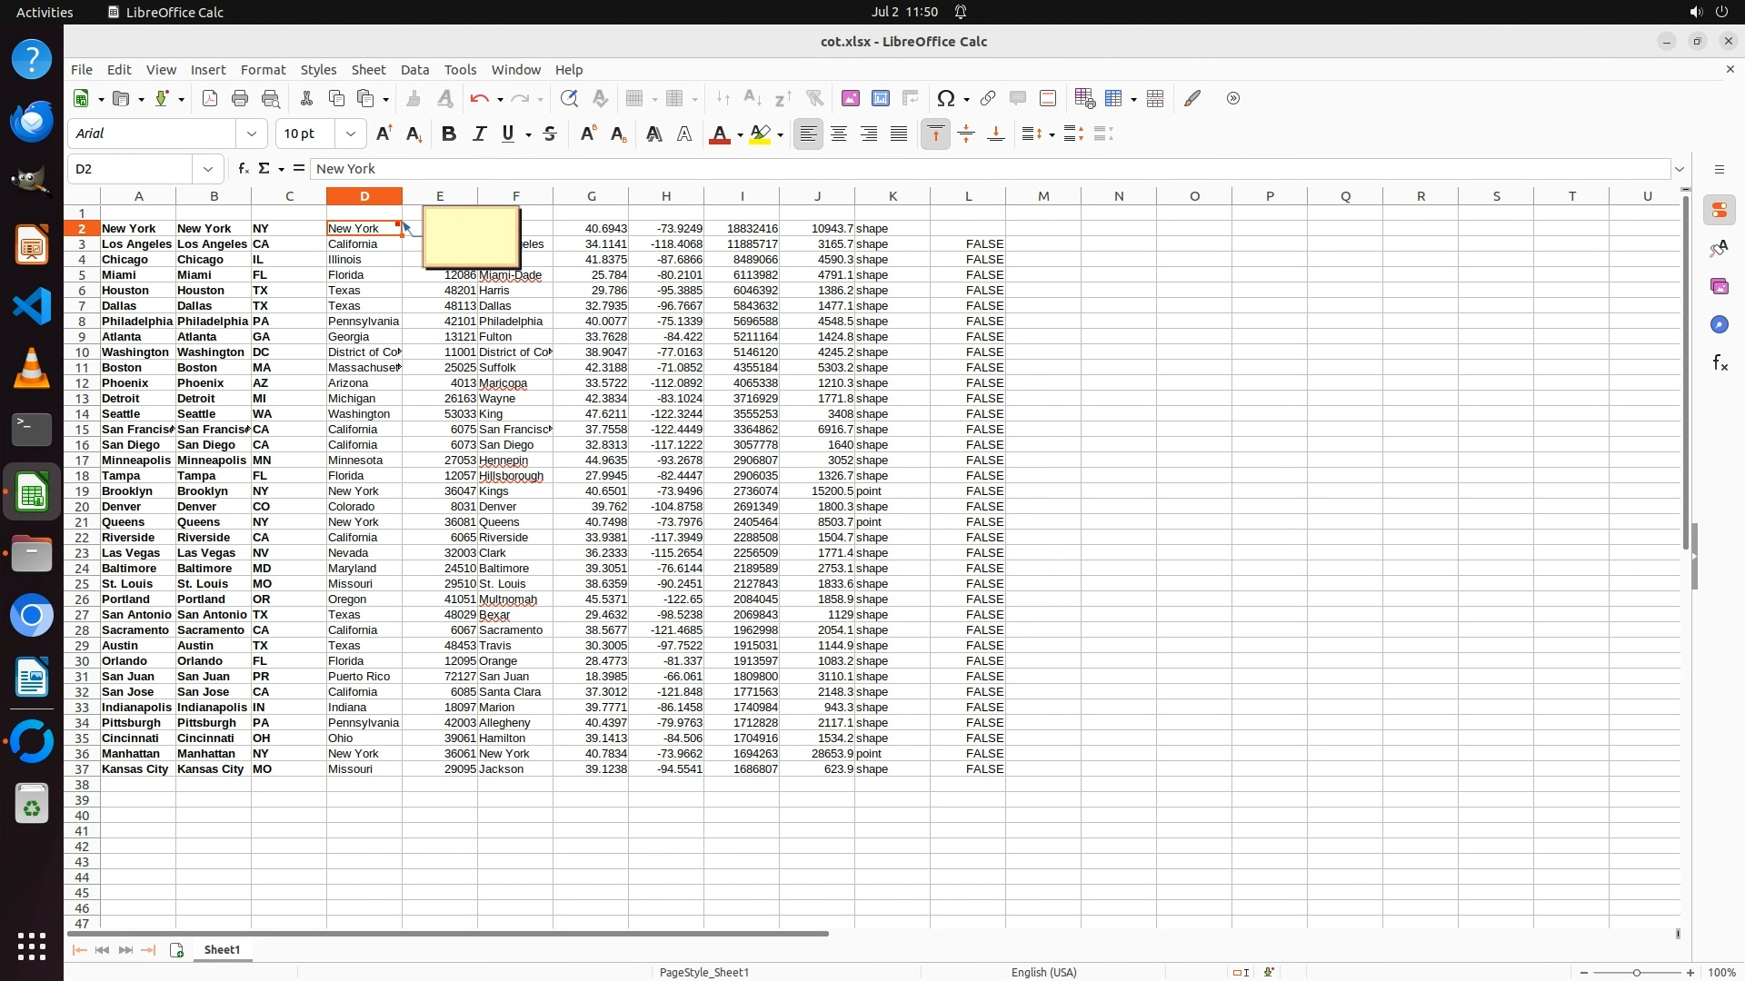The image size is (1745, 981).
Task: Toggle strikethrough formatting
Action: [x=550, y=134]
